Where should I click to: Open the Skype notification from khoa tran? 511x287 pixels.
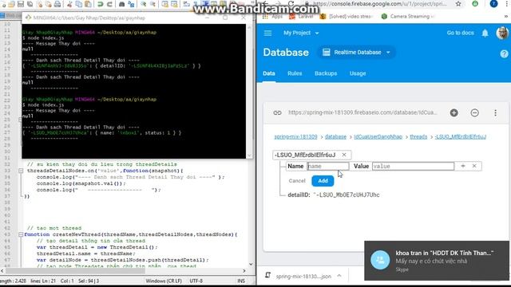pos(437,261)
